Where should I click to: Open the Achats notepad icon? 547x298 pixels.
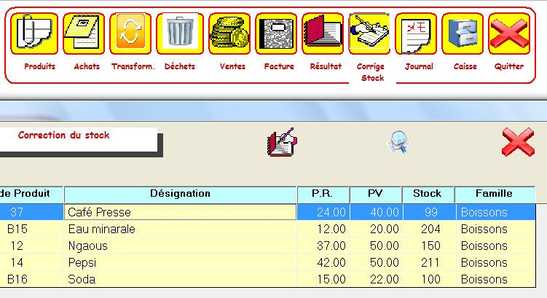84,34
